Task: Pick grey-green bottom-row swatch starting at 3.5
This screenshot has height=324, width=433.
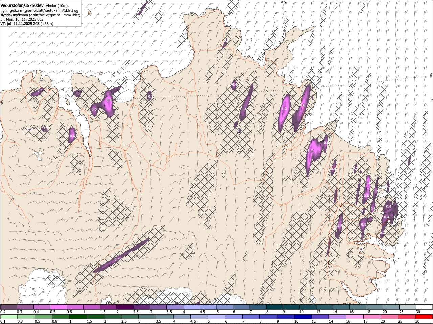Action: (164, 317)
